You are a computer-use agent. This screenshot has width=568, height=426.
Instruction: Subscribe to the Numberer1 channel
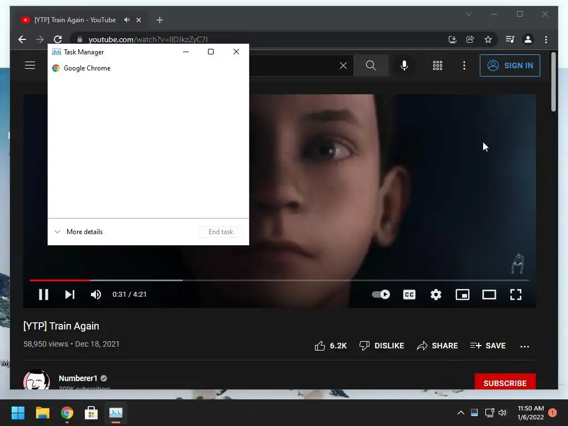click(505, 382)
